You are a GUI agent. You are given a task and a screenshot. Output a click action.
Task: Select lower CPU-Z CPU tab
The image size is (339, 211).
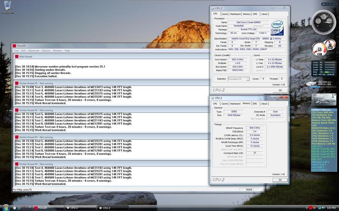tap(215, 104)
